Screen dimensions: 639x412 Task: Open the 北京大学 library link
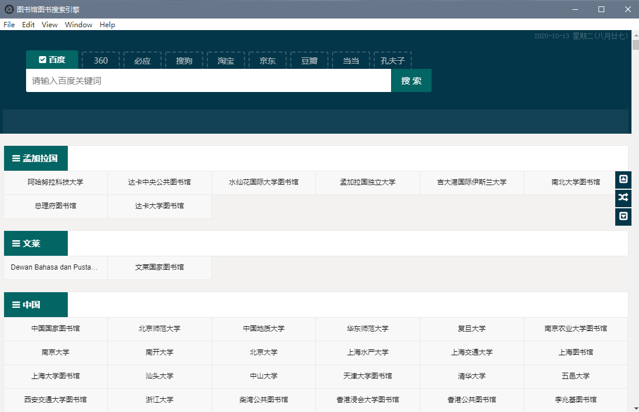pyautogui.click(x=263, y=352)
